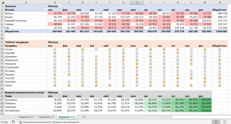
Task: Click Пелевин's star icon for ноя
Action: pos(191,71)
